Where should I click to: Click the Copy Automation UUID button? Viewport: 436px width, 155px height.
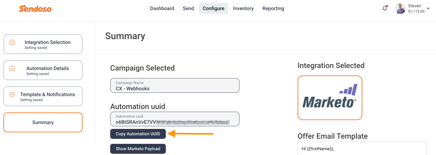click(138, 134)
